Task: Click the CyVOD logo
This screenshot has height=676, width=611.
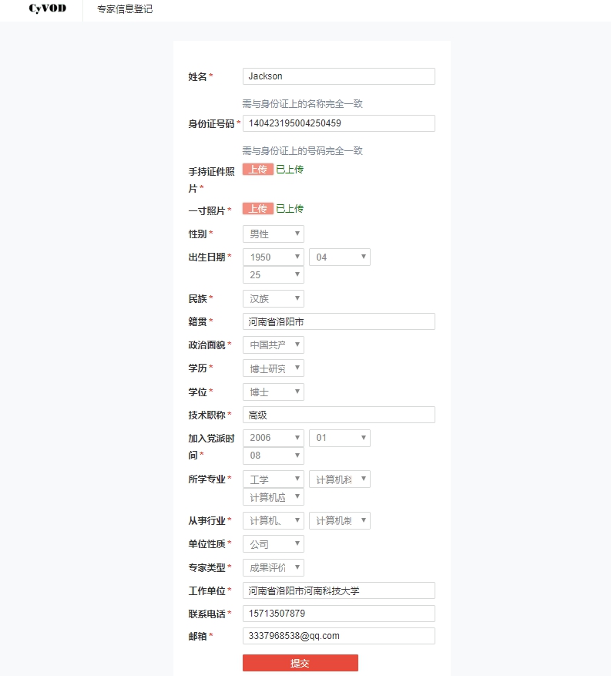Action: 48,8
